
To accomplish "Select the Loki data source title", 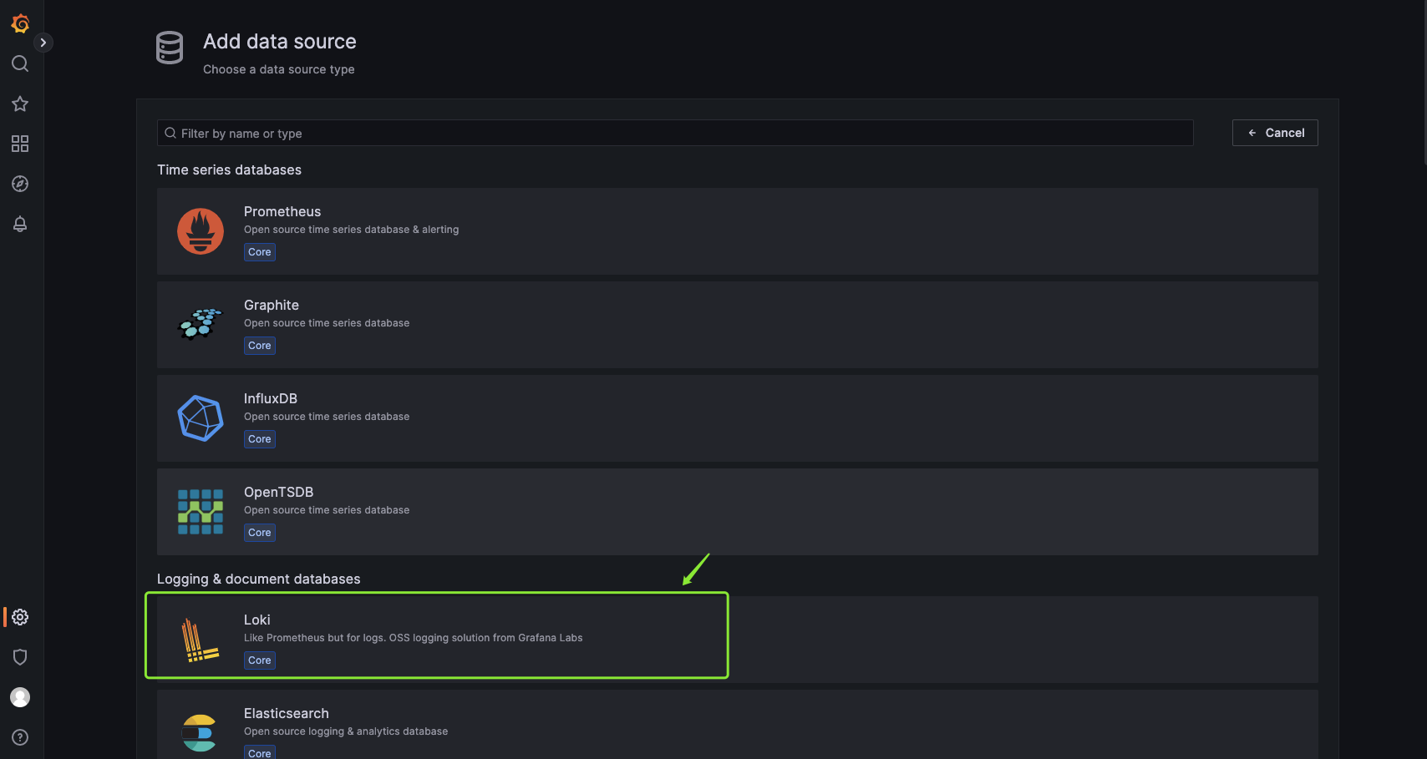I will point(257,620).
